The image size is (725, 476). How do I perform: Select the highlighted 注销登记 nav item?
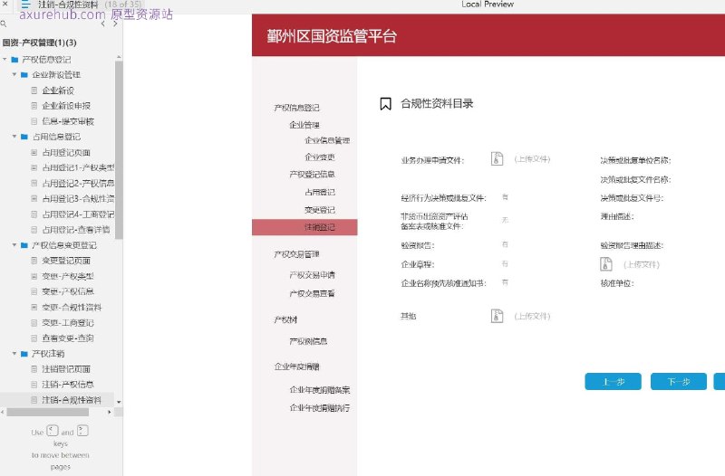pyautogui.click(x=304, y=227)
